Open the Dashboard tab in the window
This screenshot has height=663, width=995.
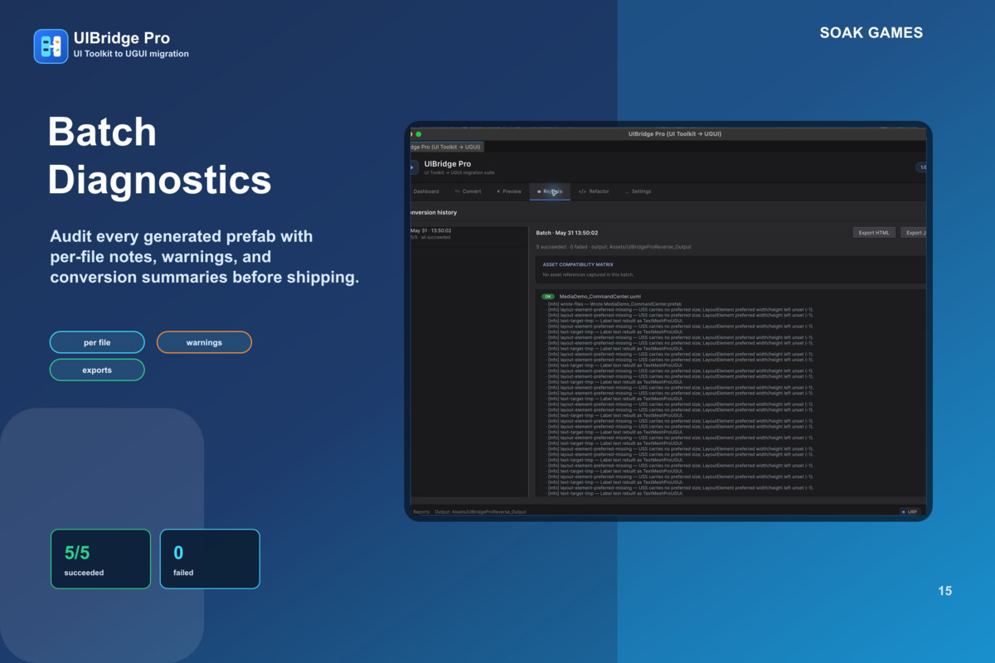[x=425, y=191]
